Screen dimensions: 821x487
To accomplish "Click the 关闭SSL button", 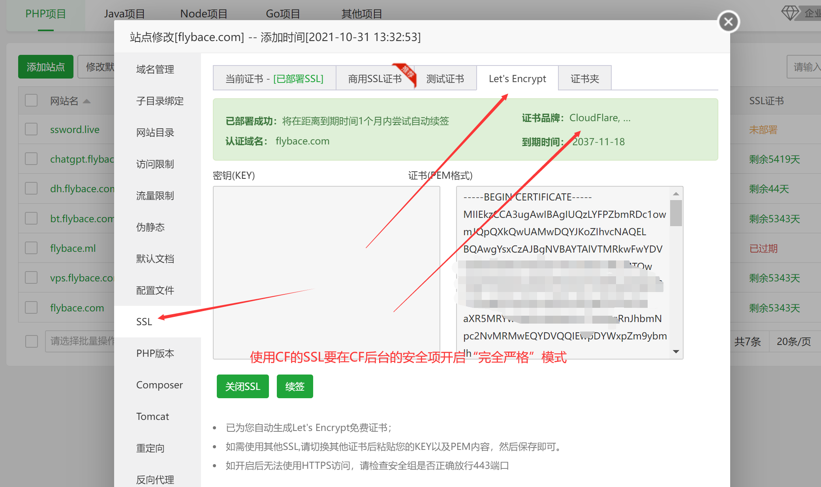I will [x=242, y=386].
